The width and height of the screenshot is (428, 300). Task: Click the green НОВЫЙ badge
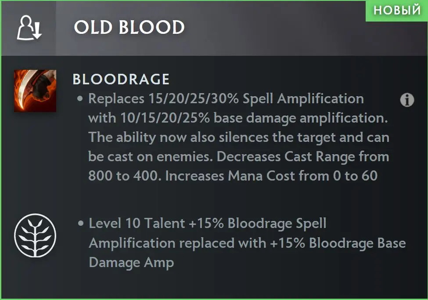click(396, 11)
